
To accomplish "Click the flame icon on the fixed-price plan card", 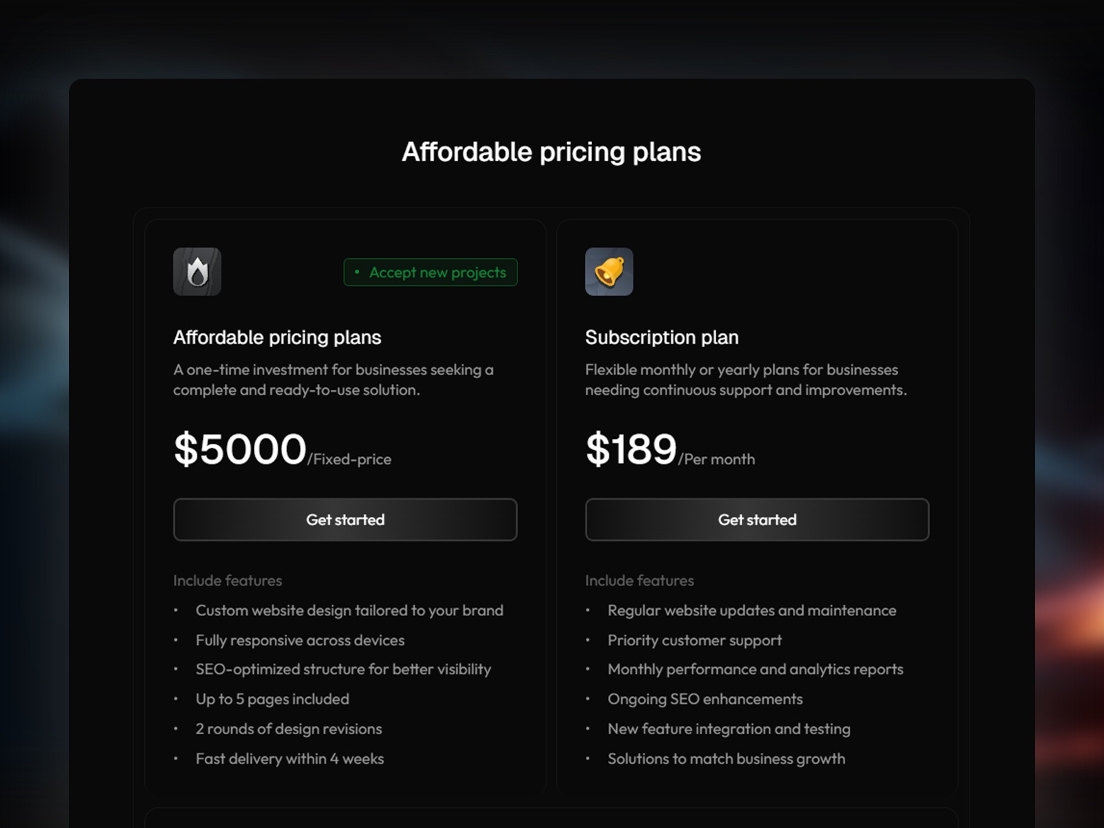I will pos(197,272).
